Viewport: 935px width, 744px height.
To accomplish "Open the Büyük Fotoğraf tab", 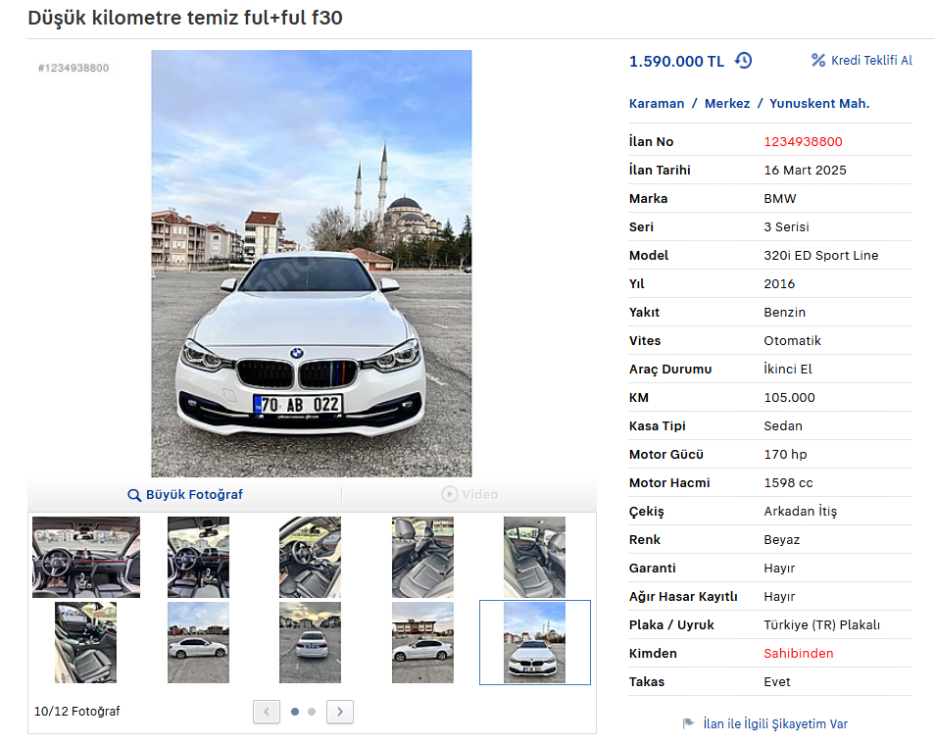I will [185, 495].
